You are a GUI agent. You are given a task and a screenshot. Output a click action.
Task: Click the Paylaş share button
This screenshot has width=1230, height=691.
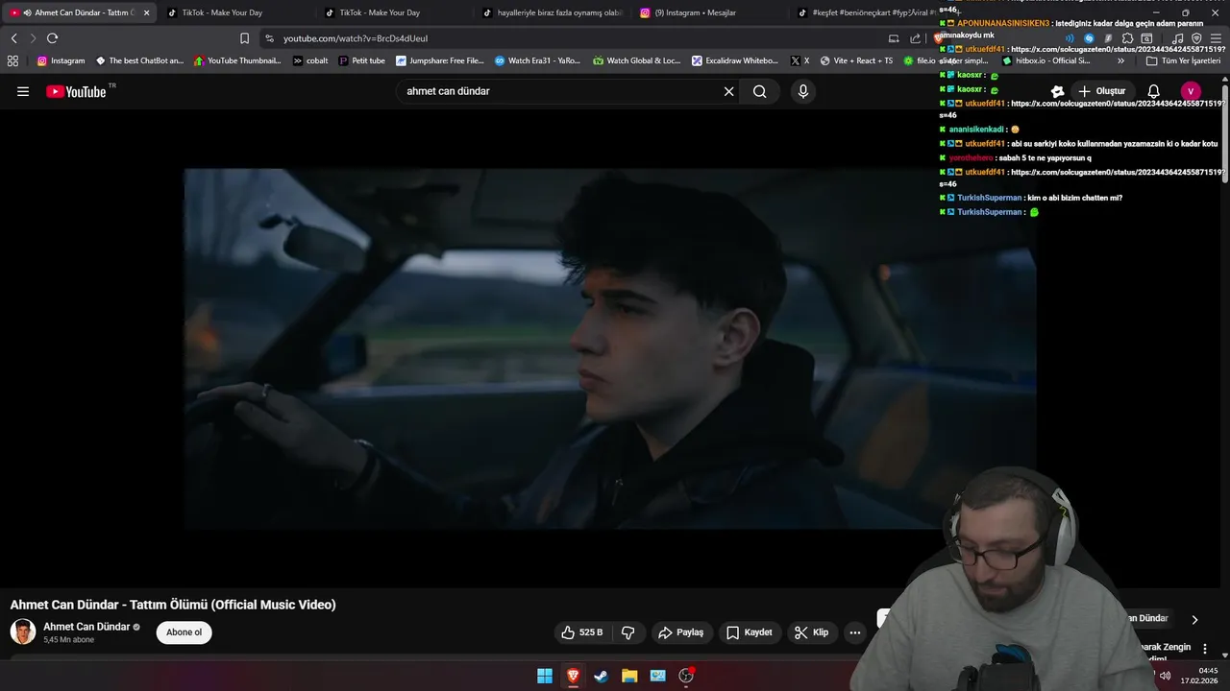coord(680,632)
